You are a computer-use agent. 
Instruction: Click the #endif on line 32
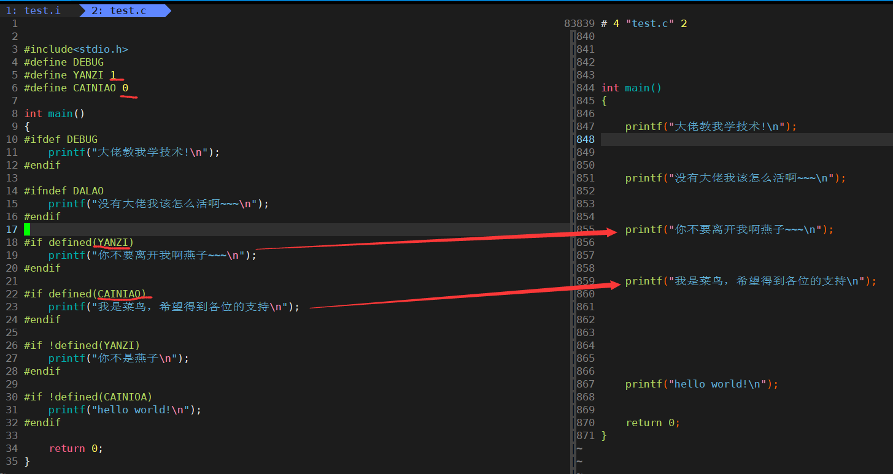click(42, 422)
